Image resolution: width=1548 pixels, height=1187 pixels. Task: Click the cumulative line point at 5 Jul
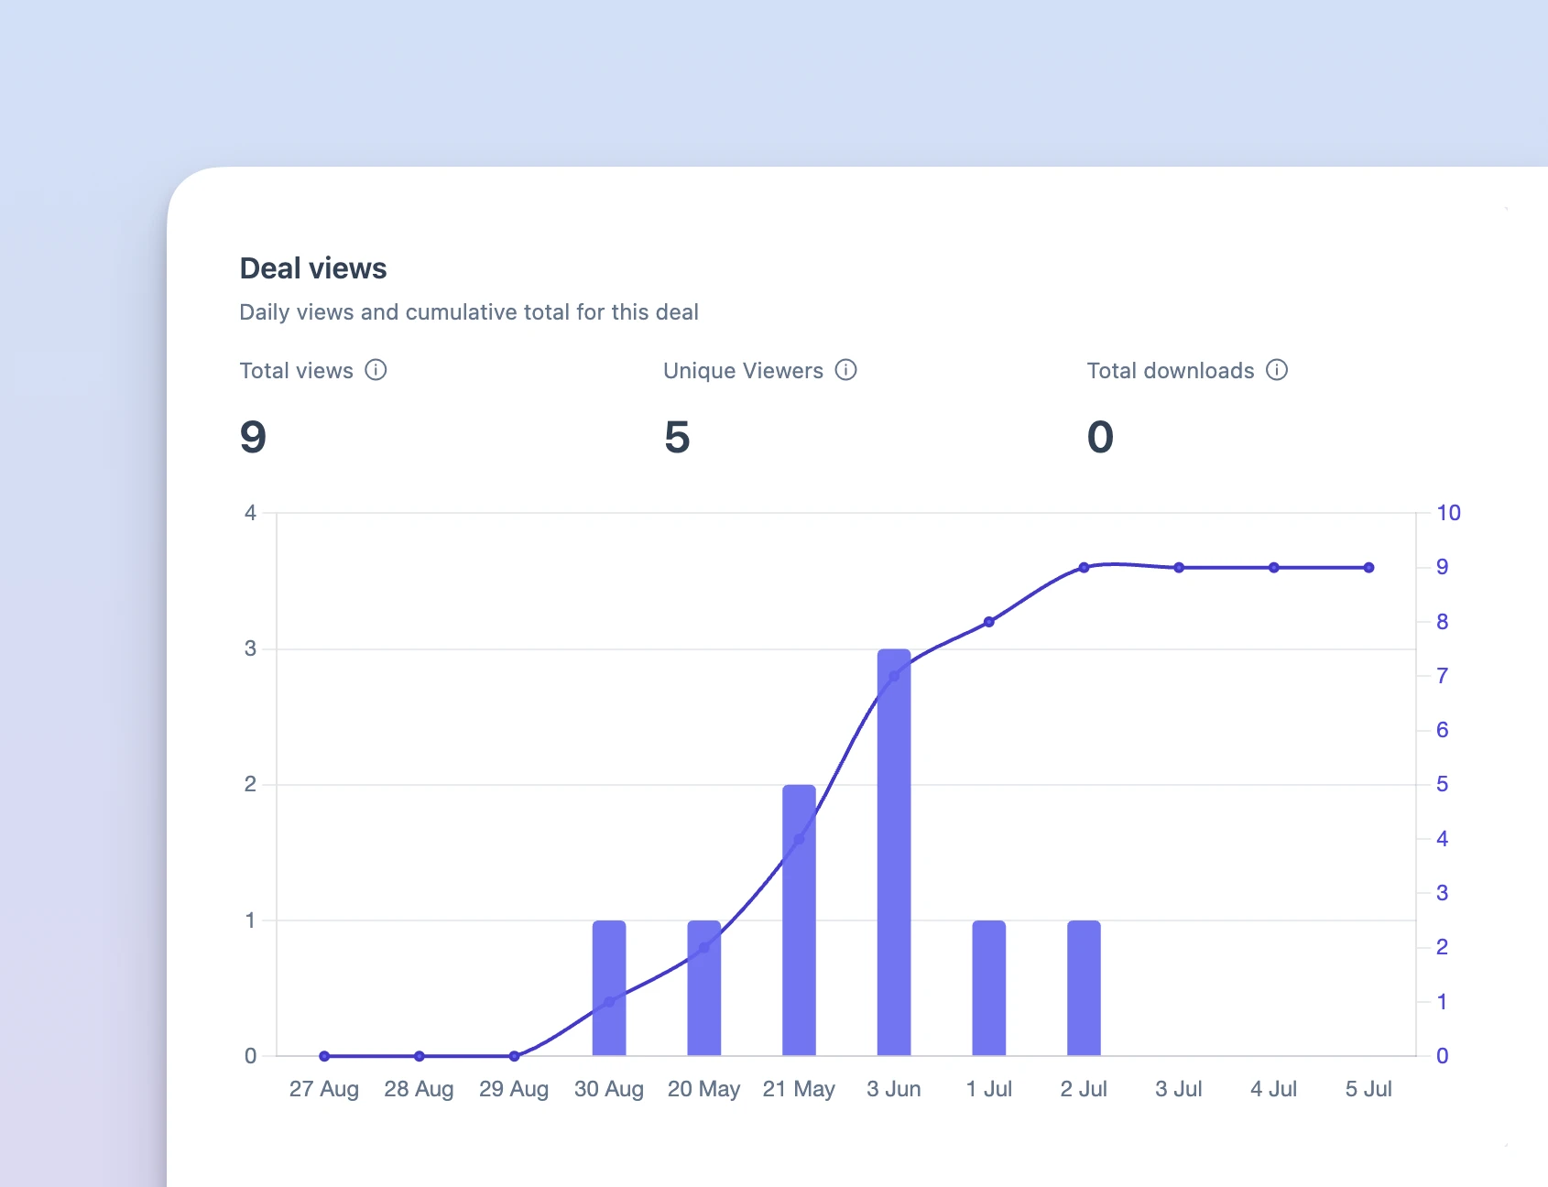point(1368,568)
